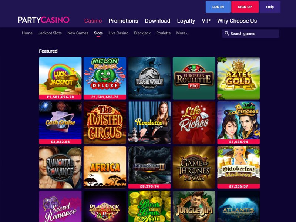Open The Twisted Circus slot
The width and height of the screenshot is (296, 222).
(105, 123)
